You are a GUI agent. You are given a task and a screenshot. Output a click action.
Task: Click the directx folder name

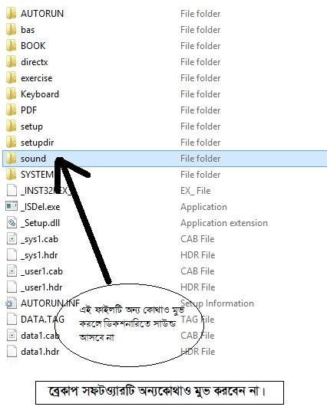click(x=35, y=62)
